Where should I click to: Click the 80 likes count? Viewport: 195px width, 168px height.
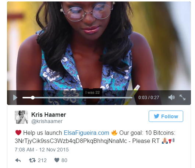64,160
